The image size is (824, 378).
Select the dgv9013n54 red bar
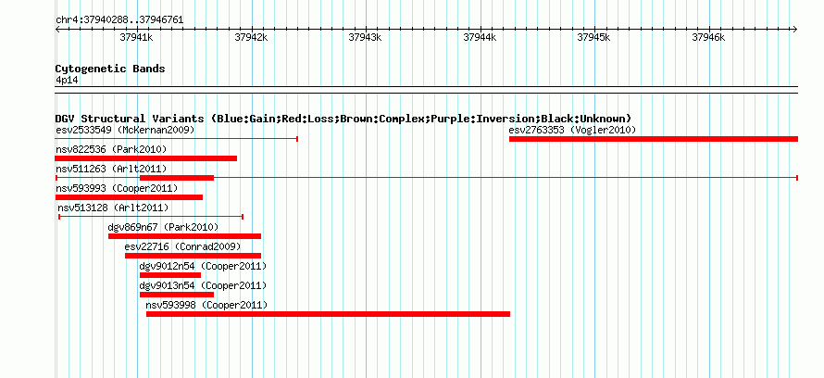[x=177, y=295]
